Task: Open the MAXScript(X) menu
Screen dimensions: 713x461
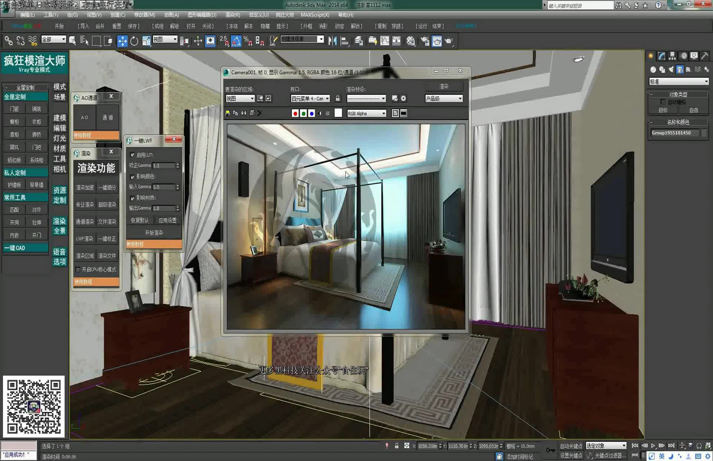Action: tap(315, 15)
